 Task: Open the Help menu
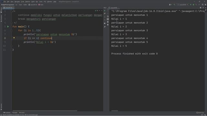point(55,2)
